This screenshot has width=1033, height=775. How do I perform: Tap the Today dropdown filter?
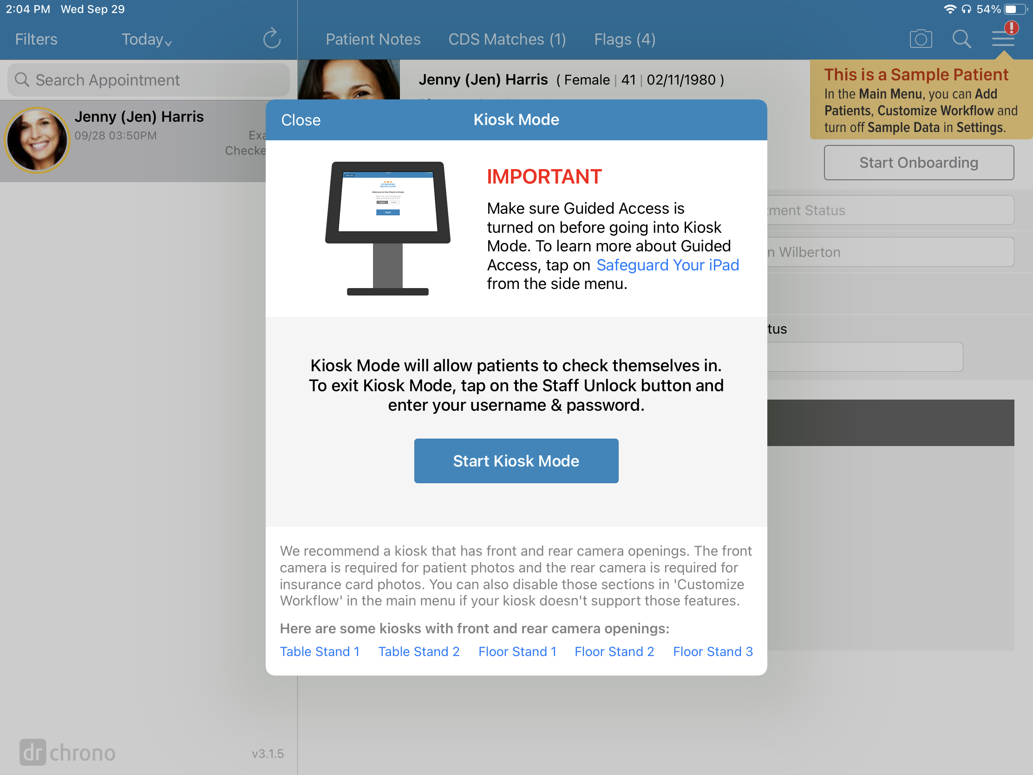[x=147, y=38]
